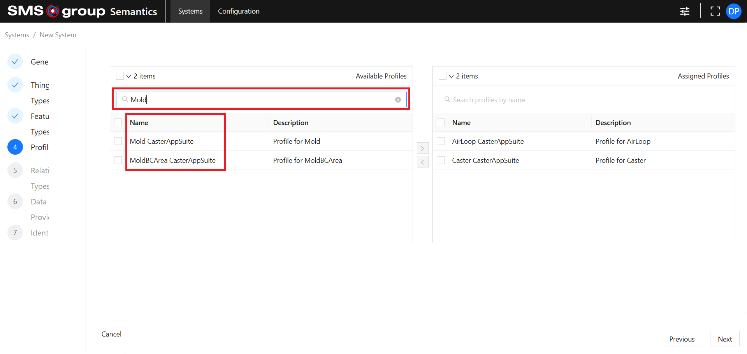Screen dimensions: 747x354
Task: Click Description column header in Available Profiles
Action: [291, 123]
